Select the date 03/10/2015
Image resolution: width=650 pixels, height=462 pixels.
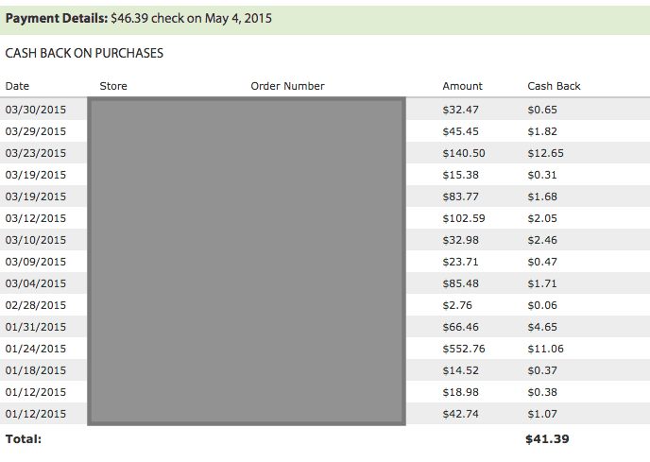click(x=36, y=240)
